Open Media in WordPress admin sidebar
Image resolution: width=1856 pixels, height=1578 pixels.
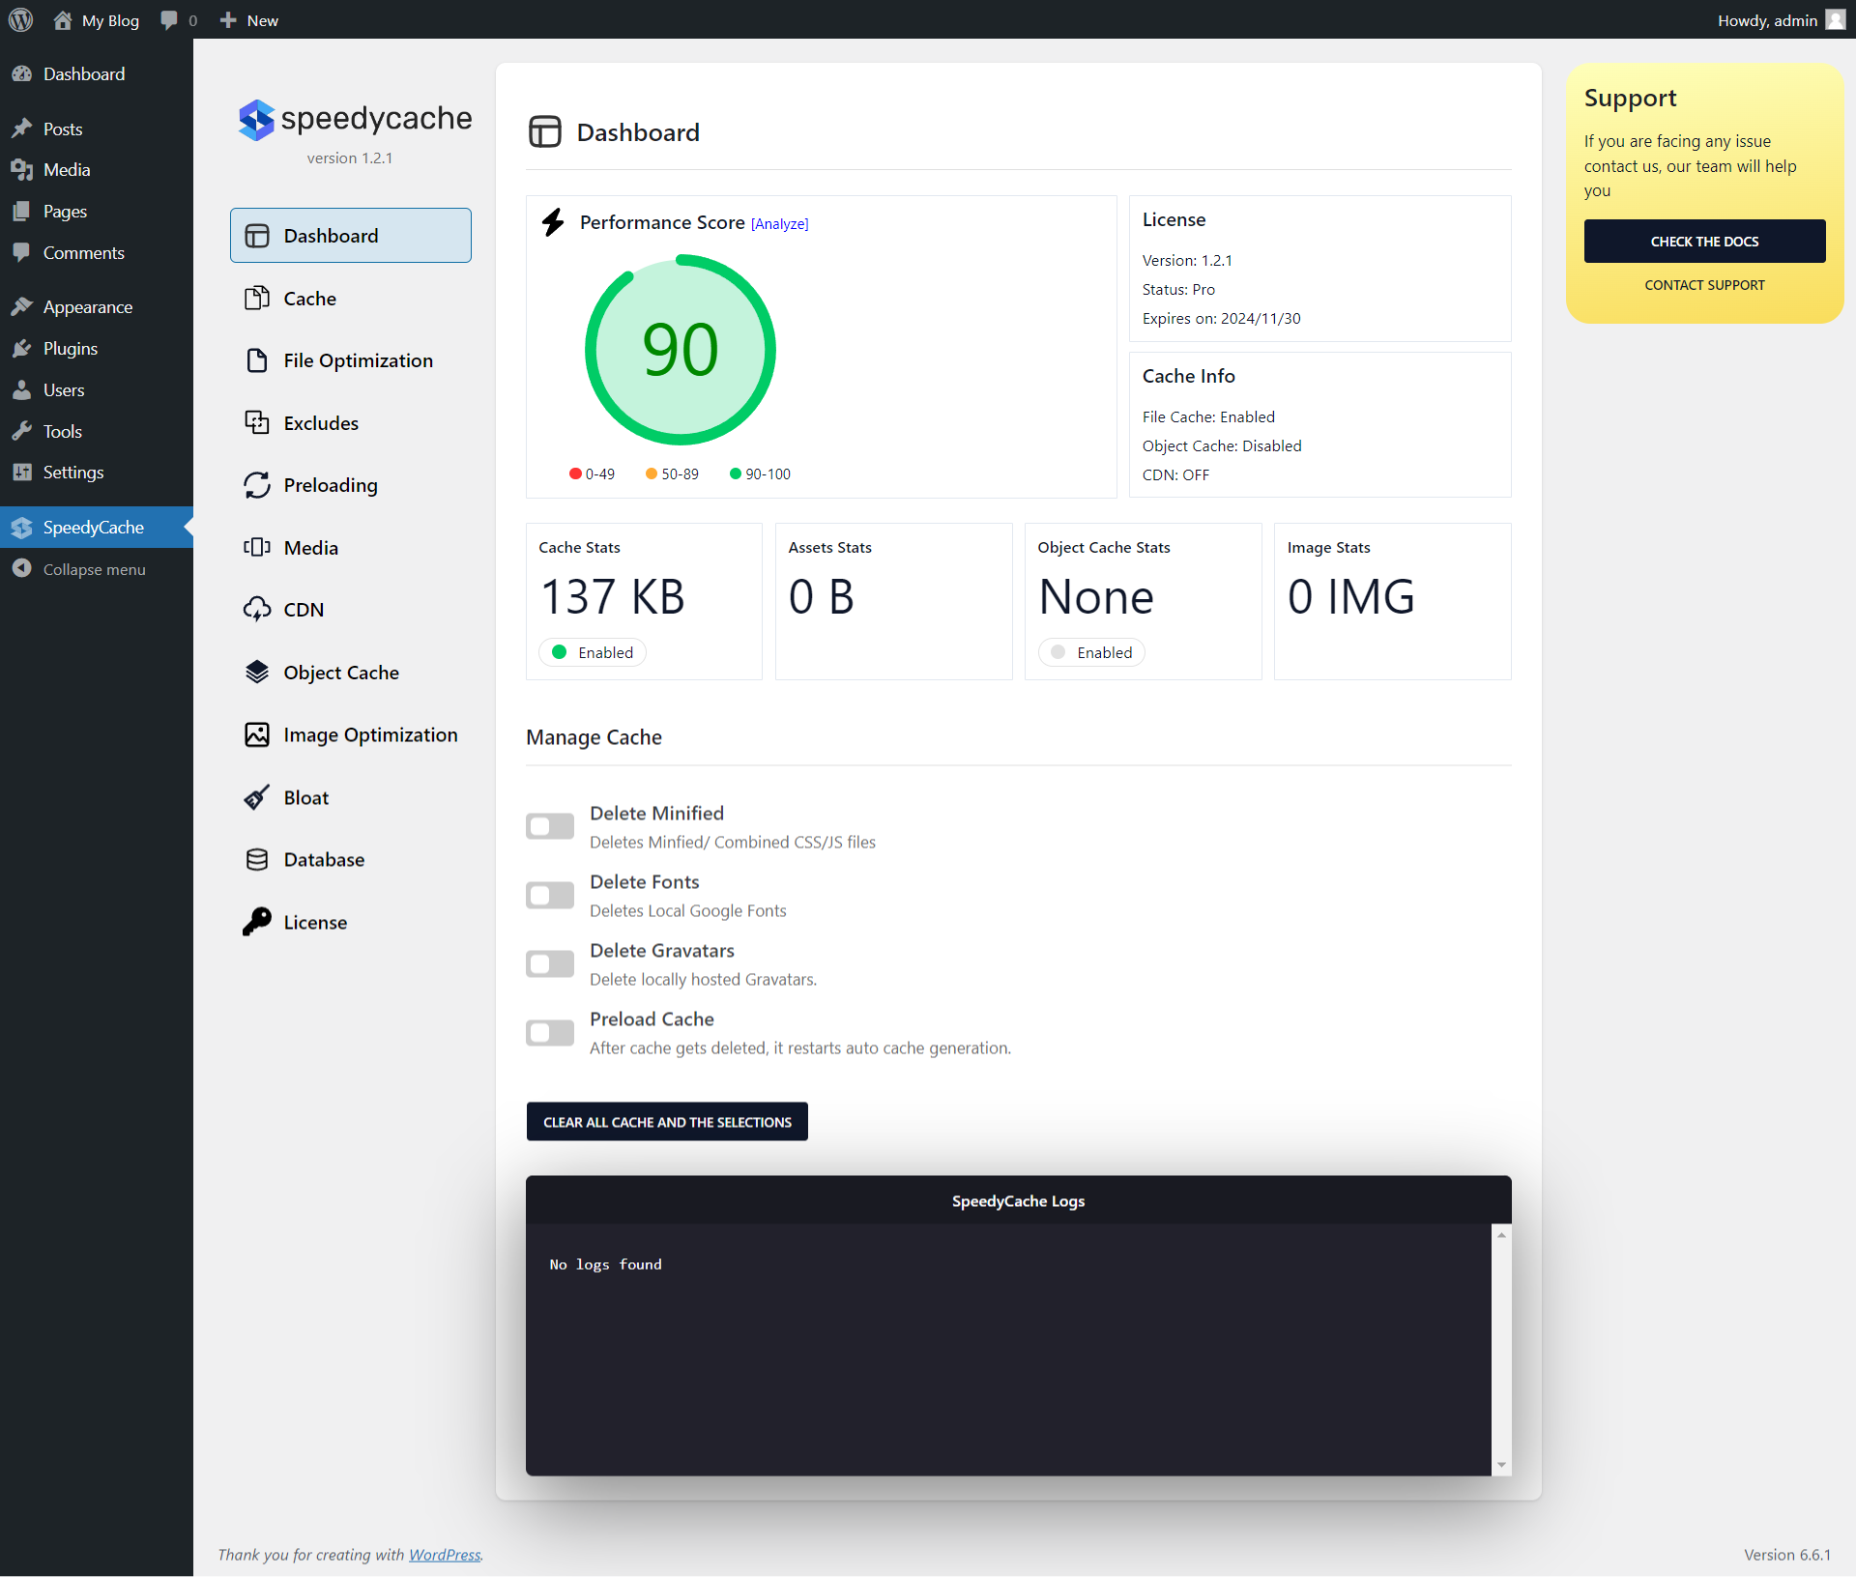(x=97, y=170)
